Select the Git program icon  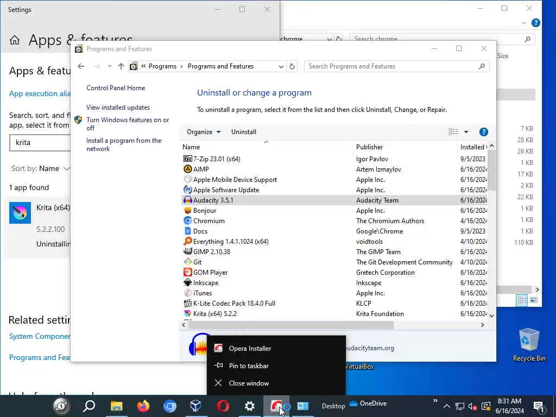click(187, 262)
